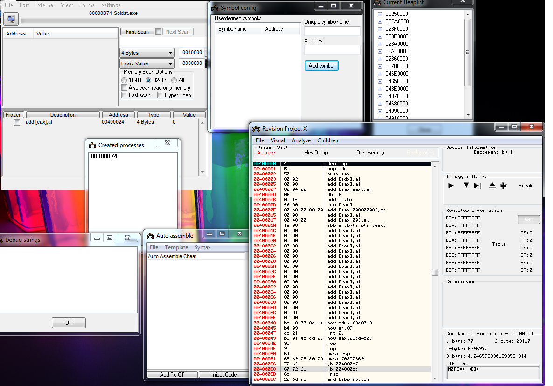
Task: Enable Also scan read-only memory
Action: click(124, 87)
